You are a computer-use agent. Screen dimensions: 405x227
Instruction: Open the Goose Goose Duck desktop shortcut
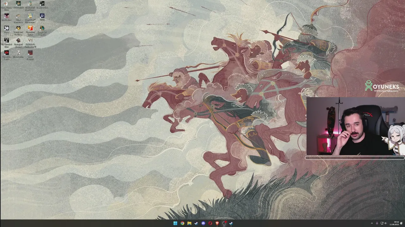pos(6,6)
